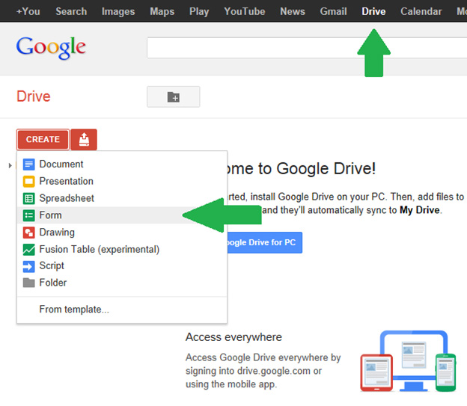Viewport: 467px width, 406px height.
Task: Select the blue Document icon
Action: tap(29, 164)
